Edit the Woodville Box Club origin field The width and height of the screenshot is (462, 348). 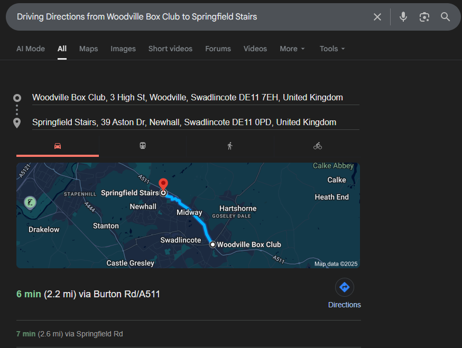pyautogui.click(x=188, y=97)
